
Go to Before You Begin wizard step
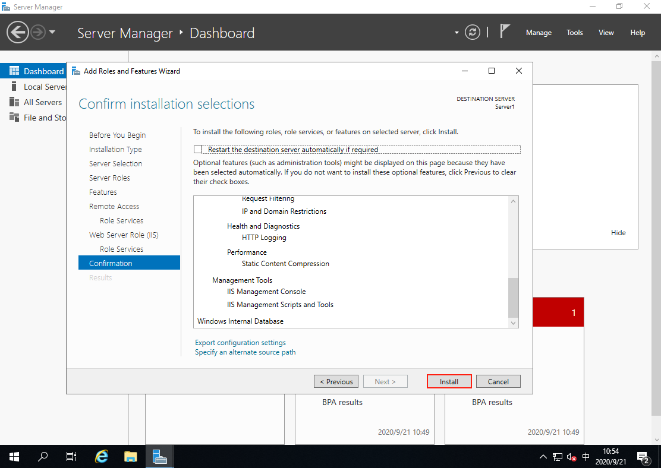click(117, 135)
